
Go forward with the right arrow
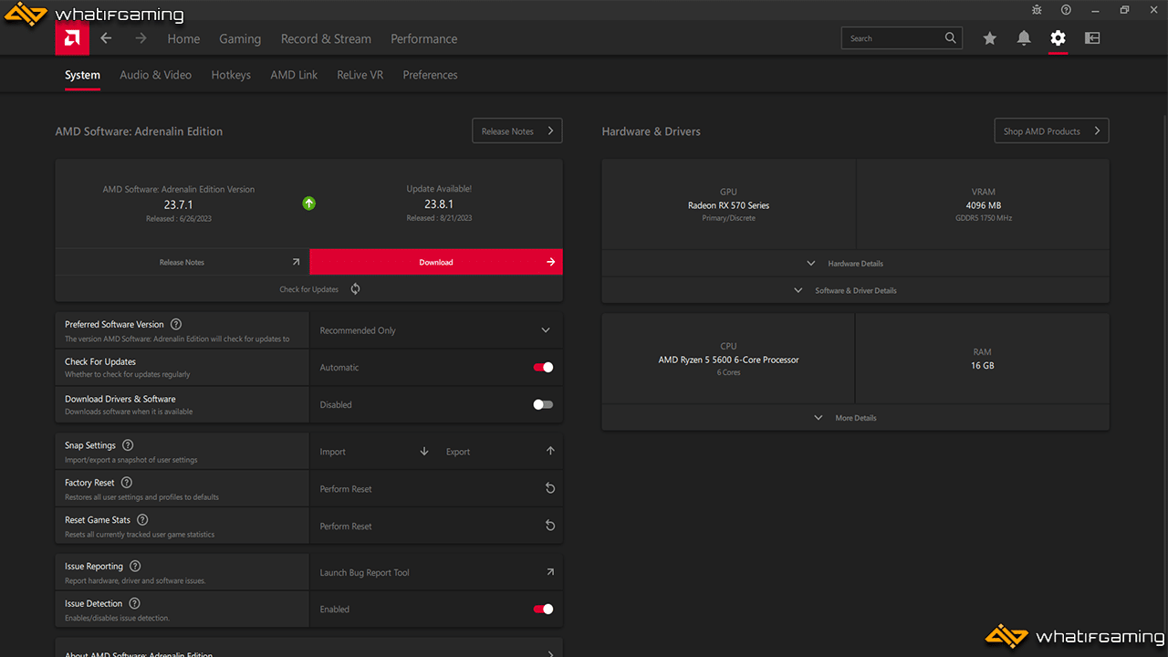(141, 38)
